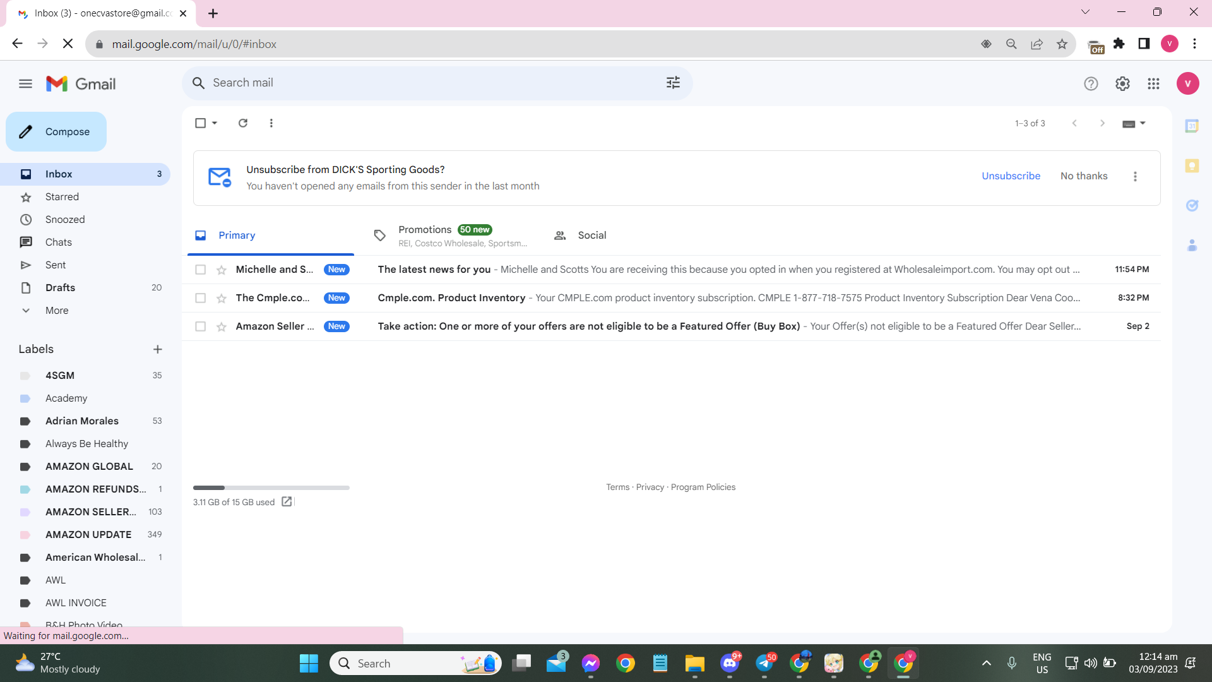This screenshot has width=1212, height=682.
Task: Open Program Policies link
Action: (703, 487)
